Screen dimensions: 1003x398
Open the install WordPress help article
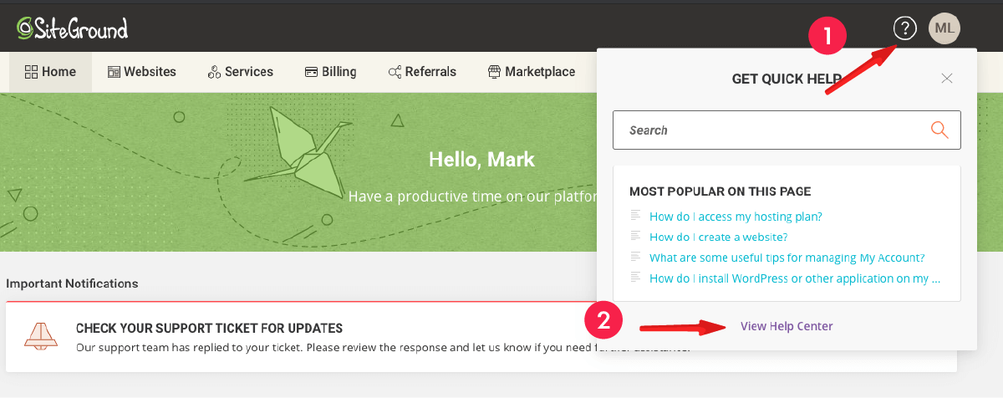[795, 279]
